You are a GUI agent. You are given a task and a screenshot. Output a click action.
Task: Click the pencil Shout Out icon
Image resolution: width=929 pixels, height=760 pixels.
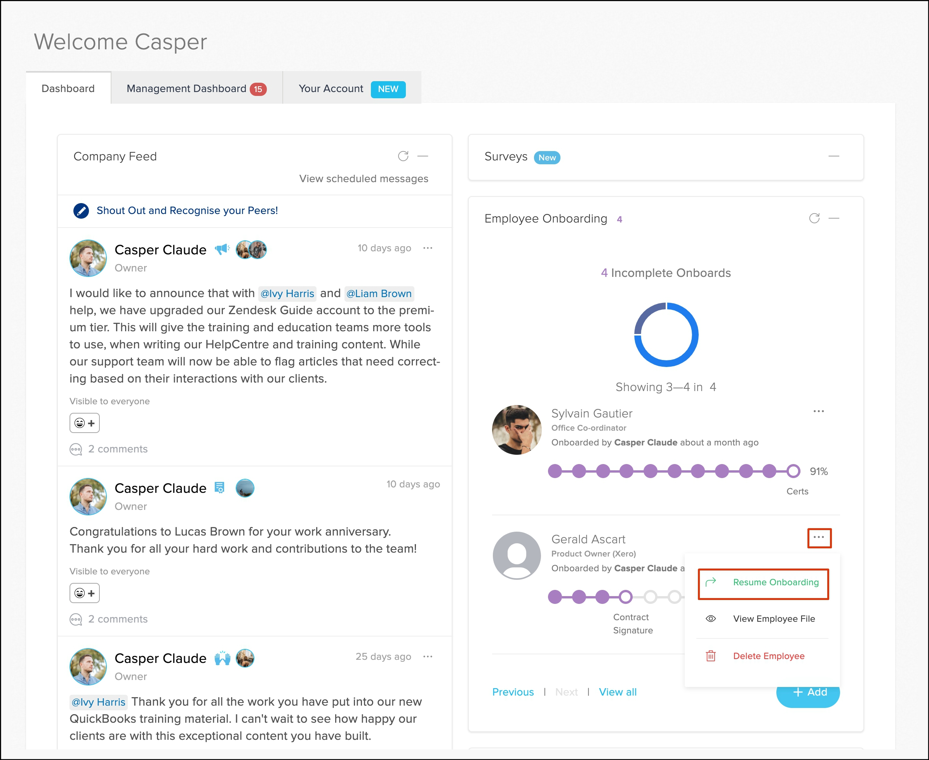pyautogui.click(x=81, y=210)
